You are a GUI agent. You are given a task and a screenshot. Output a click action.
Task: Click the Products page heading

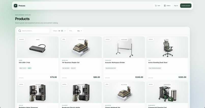pos(22,19)
